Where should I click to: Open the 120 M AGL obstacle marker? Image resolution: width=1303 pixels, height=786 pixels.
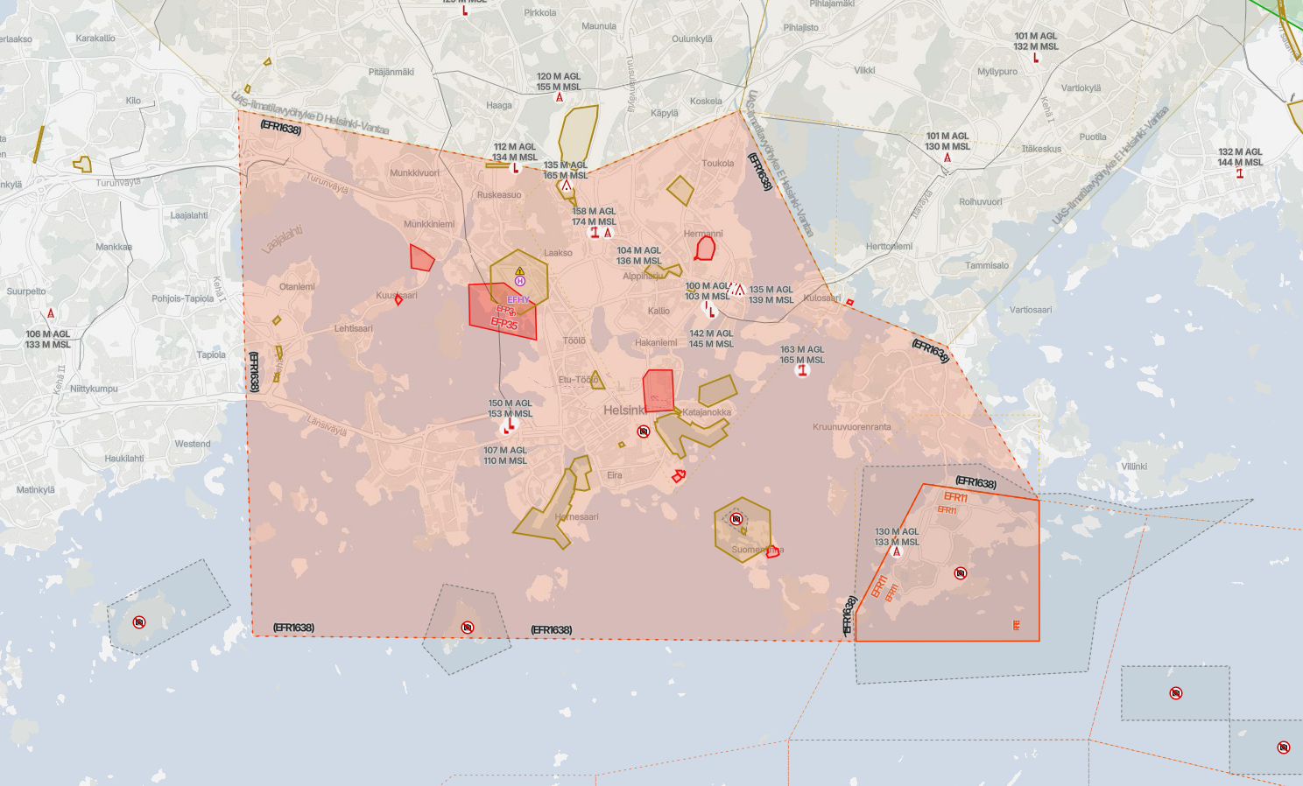tap(560, 97)
